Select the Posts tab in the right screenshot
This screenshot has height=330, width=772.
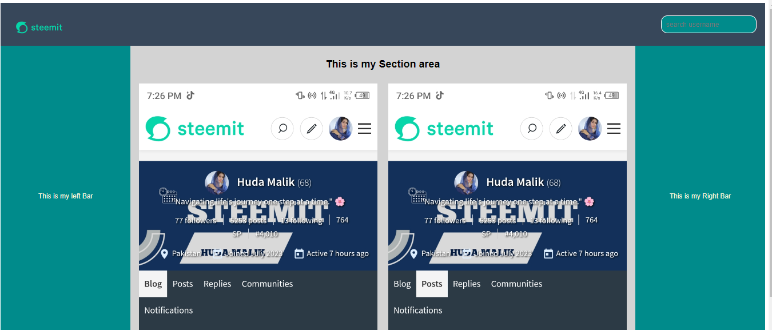[x=432, y=284]
